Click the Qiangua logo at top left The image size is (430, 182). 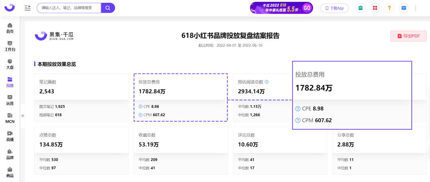(x=10, y=8)
